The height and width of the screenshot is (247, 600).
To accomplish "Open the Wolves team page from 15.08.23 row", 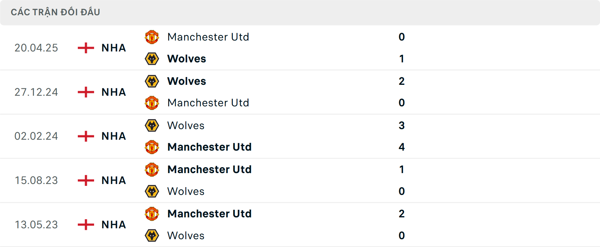I will point(186,191).
